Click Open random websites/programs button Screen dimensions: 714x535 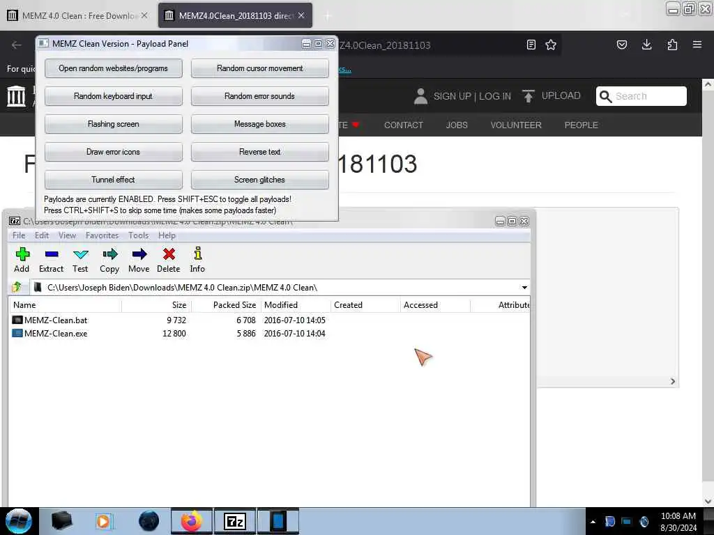(x=114, y=68)
